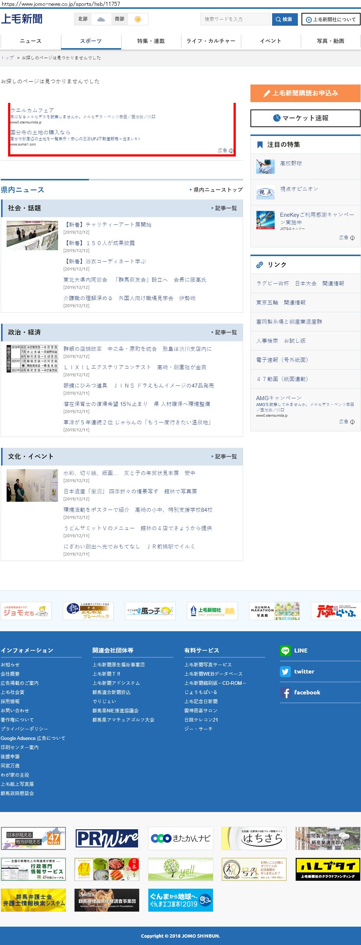This screenshot has height=945, width=361.
Task: Click the sunny weather icon for 南部
Action: (x=138, y=19)
